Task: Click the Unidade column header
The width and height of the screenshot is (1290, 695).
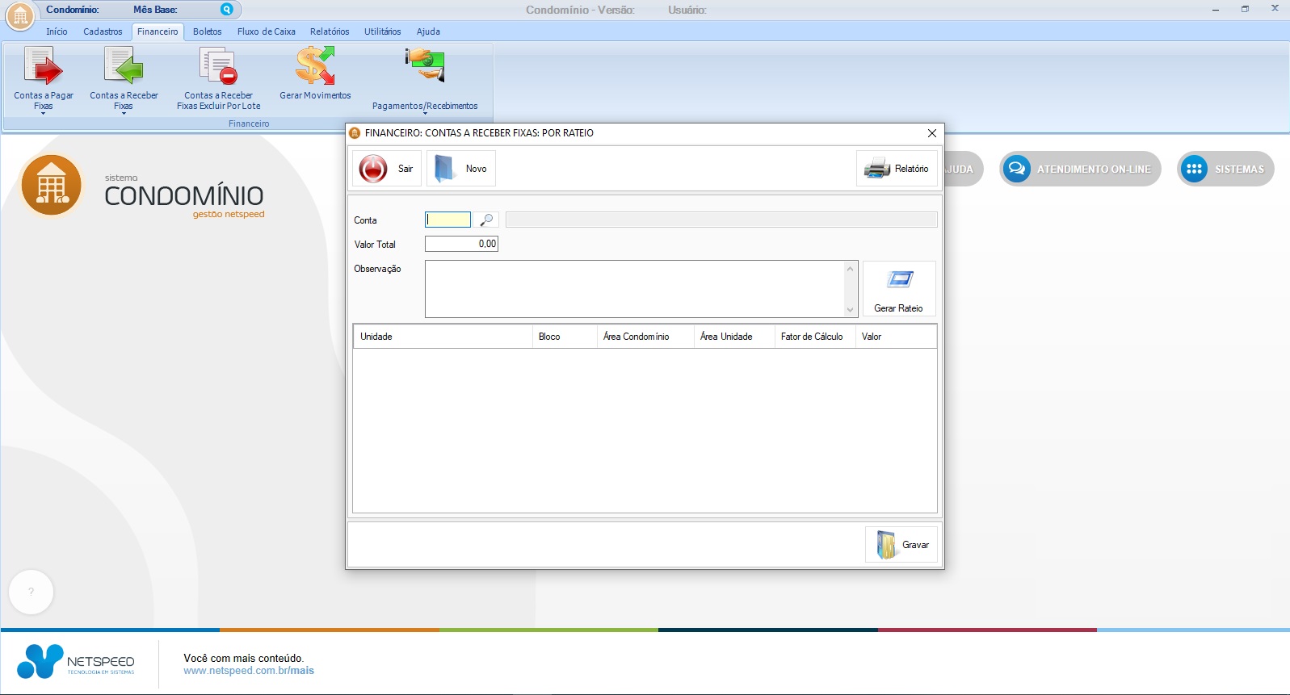Action: 443,337
